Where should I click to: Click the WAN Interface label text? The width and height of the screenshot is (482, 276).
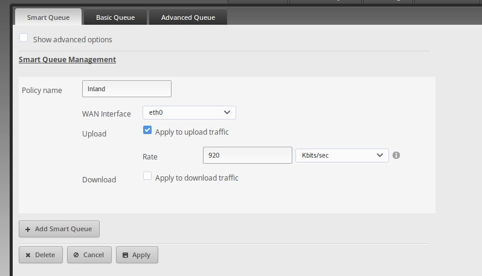106,114
